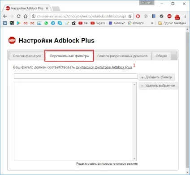Screen dimensions: 190x175
Task: Open the black-green S bookmark icon
Action: coord(12,23)
